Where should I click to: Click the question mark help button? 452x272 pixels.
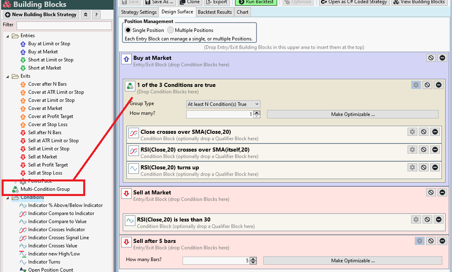click(96, 15)
